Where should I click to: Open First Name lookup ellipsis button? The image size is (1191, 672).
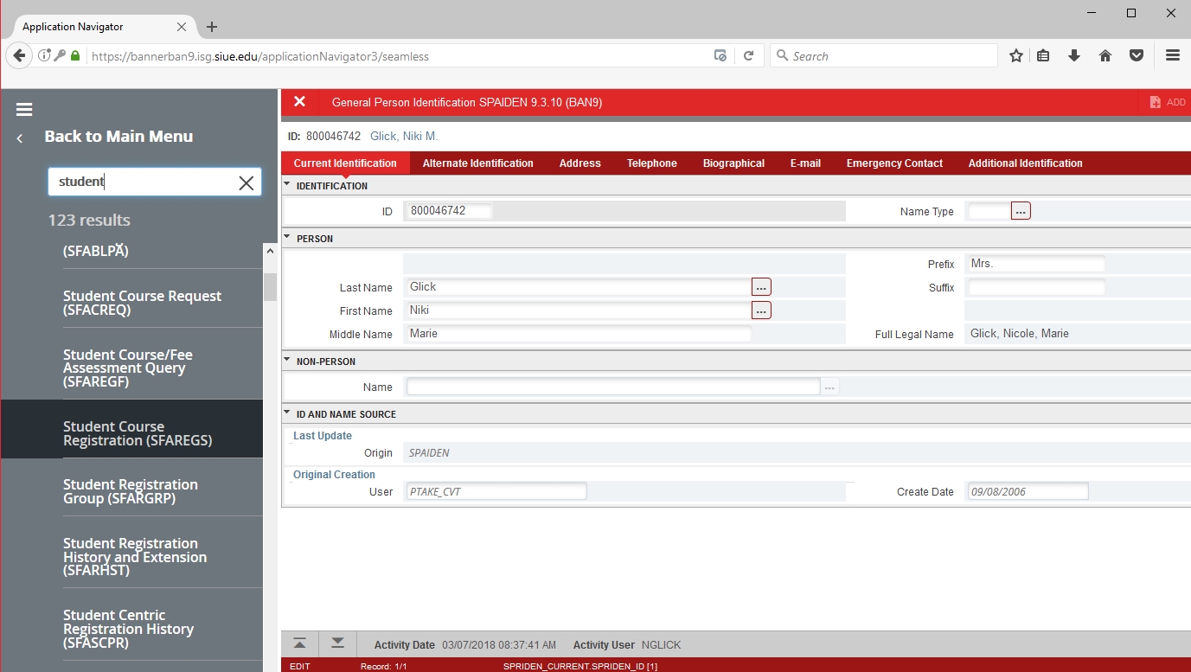pyautogui.click(x=761, y=310)
